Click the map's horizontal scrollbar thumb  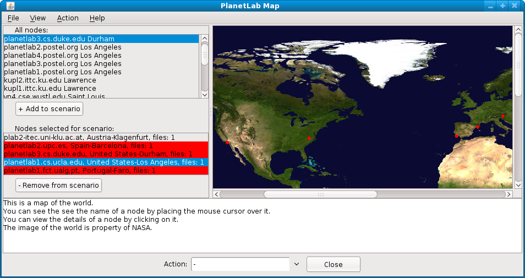tap(320, 194)
